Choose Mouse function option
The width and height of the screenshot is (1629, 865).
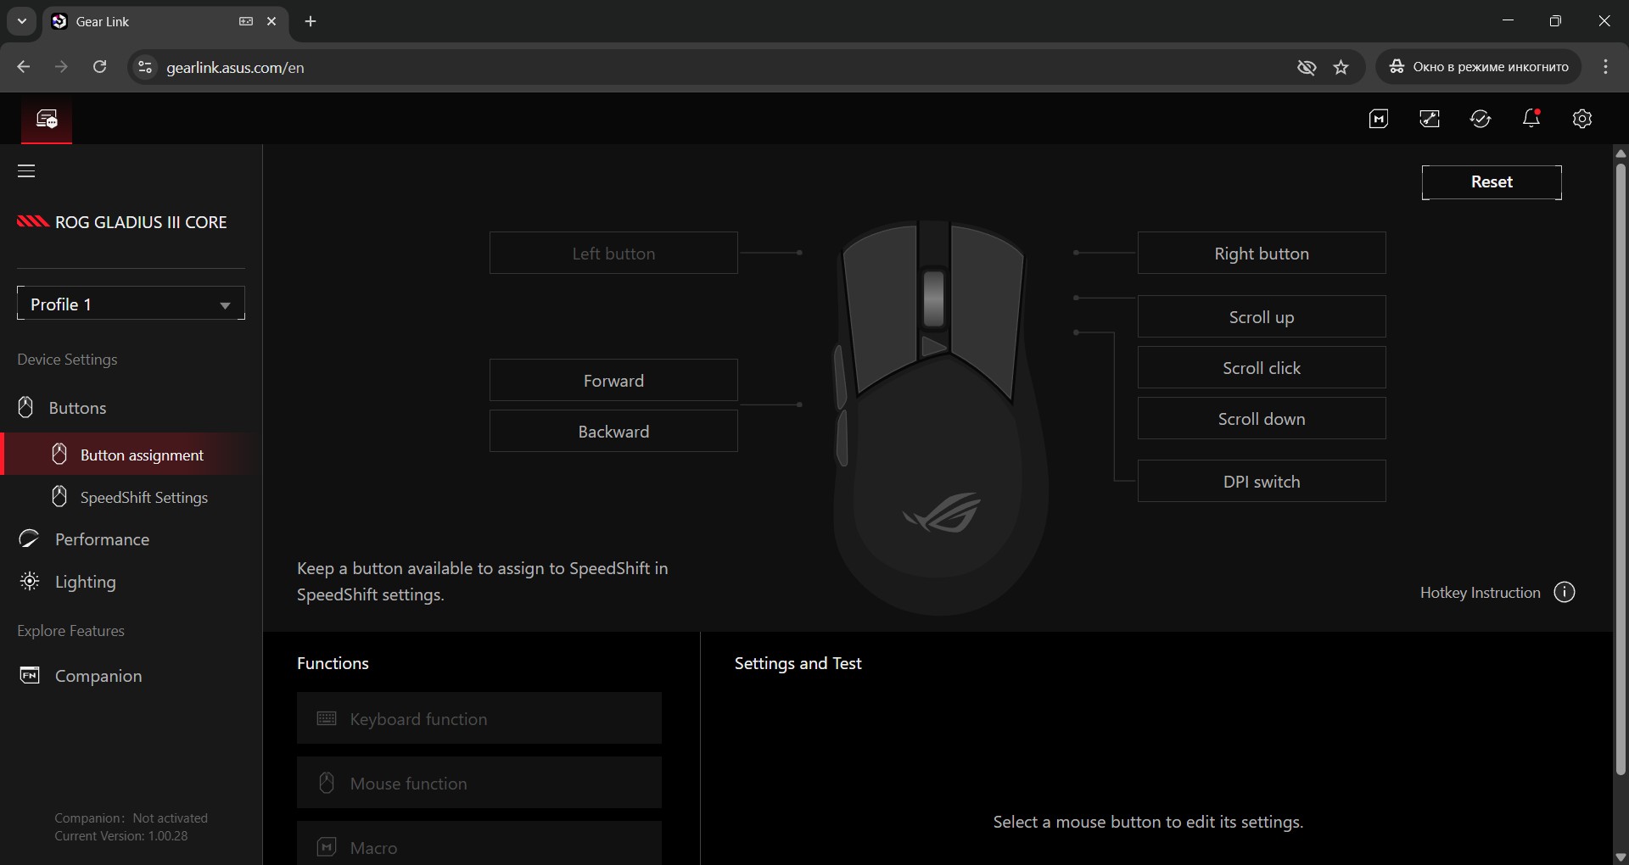click(479, 783)
